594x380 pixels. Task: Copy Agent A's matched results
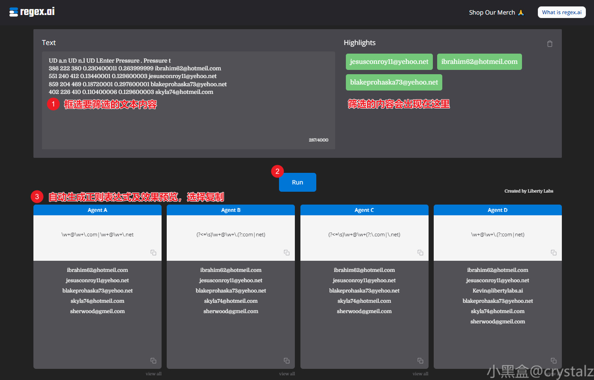tap(153, 361)
